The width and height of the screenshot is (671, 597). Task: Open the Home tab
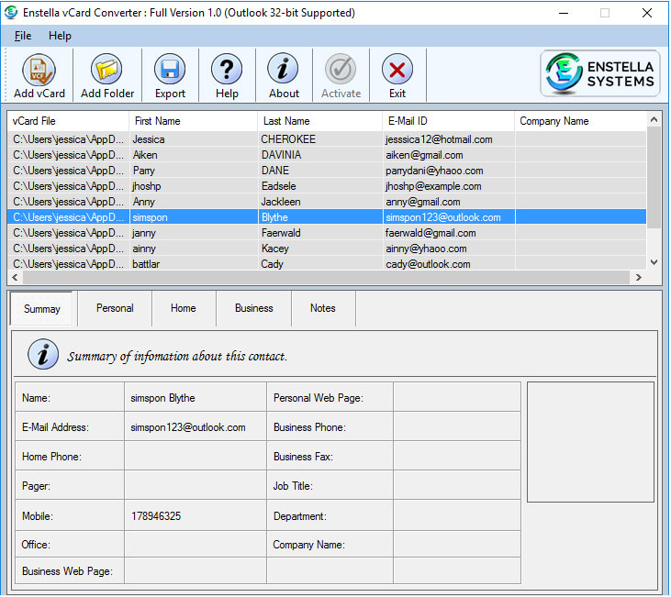tap(184, 308)
